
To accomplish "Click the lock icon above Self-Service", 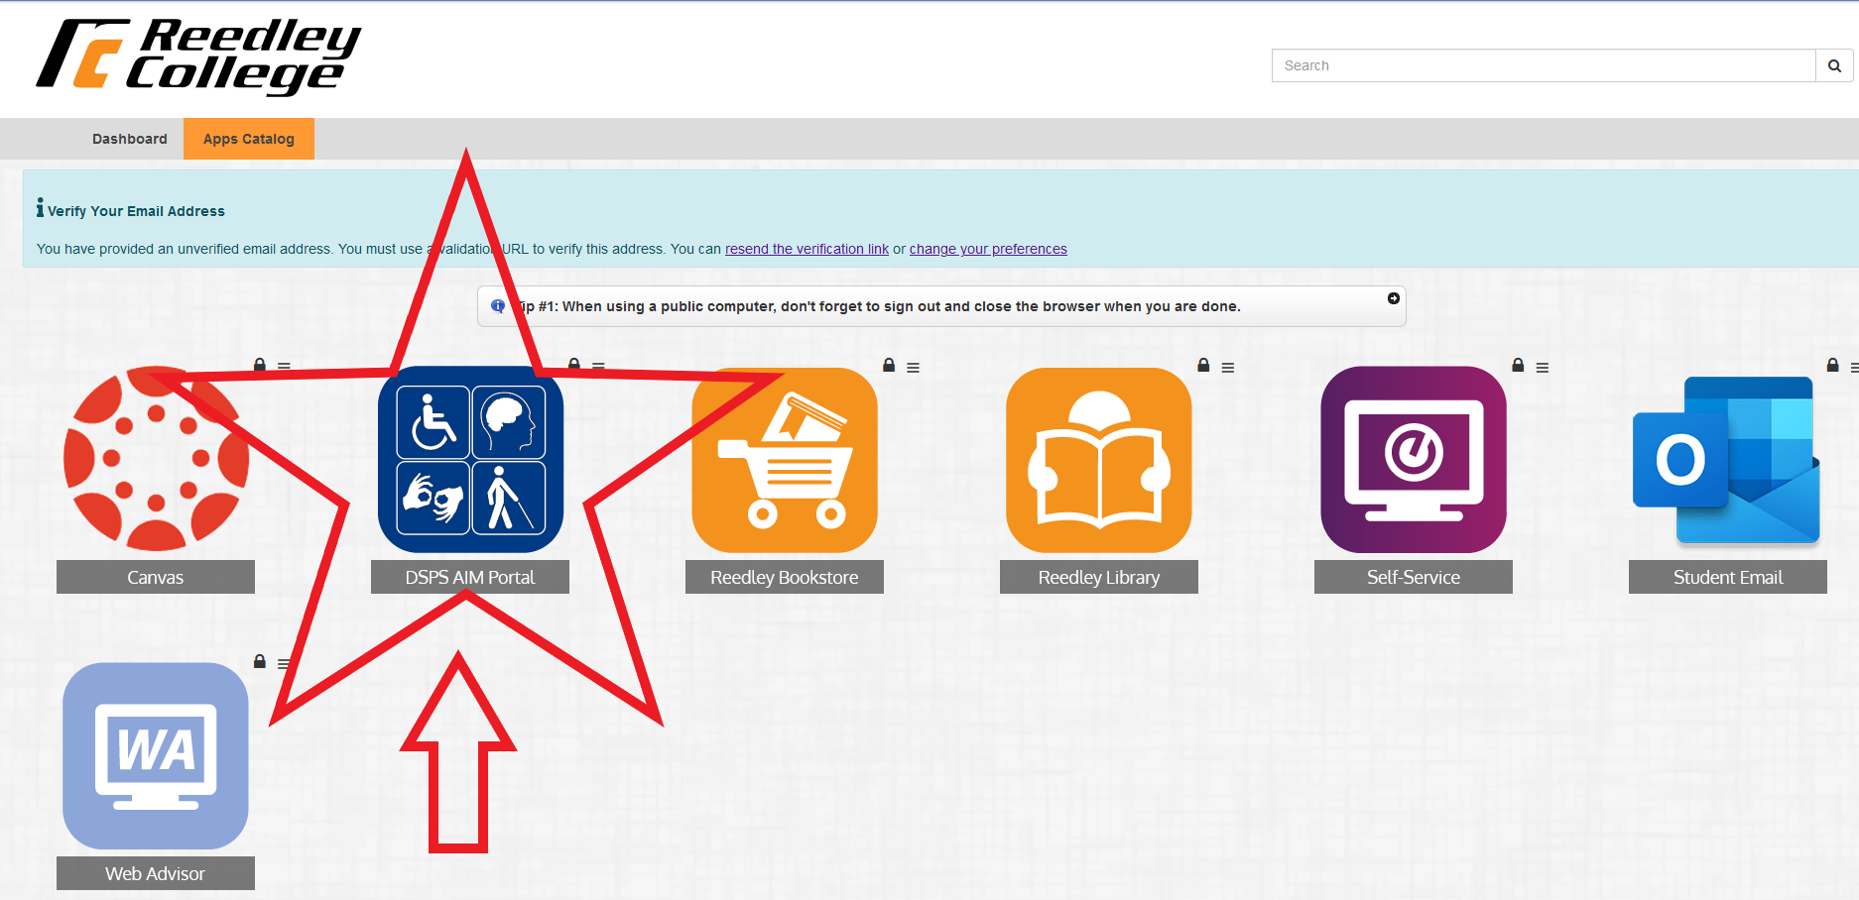I will 1518,365.
